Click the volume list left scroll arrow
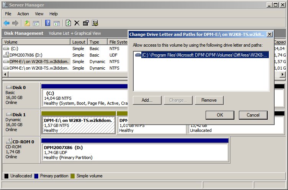 5,75
